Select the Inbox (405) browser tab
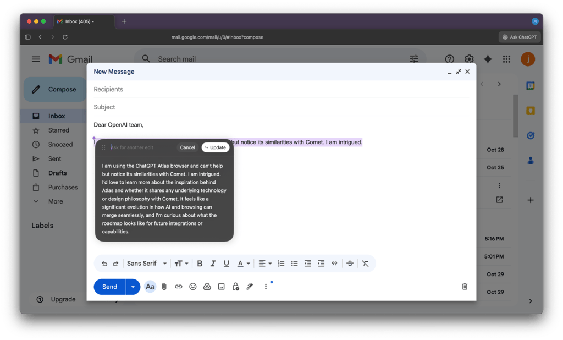The image size is (563, 340). tap(84, 21)
